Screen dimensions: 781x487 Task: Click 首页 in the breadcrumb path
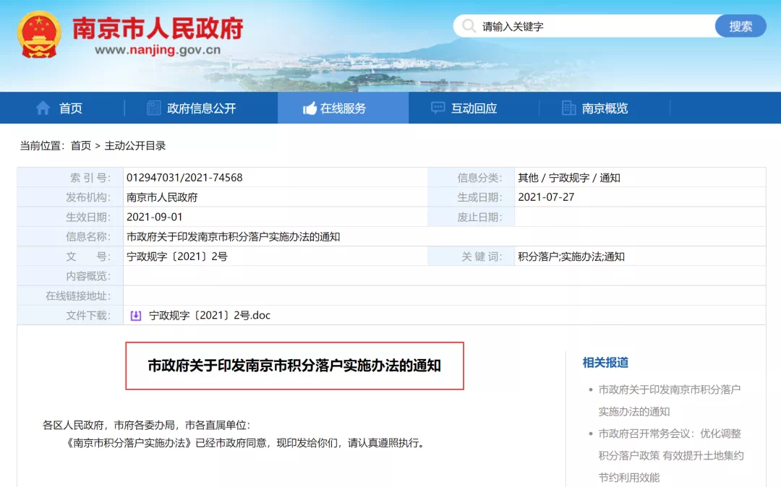pos(80,146)
